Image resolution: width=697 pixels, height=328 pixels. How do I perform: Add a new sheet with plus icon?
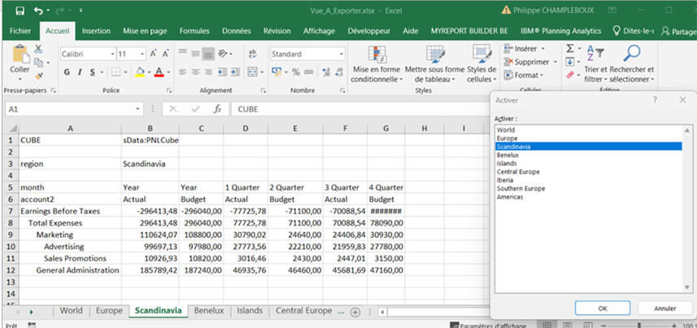click(355, 312)
